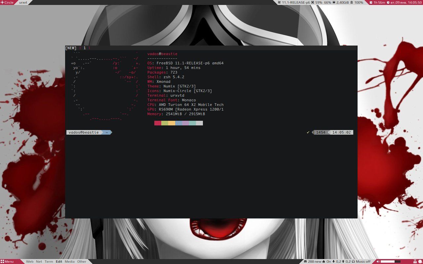The width and height of the screenshot is (423, 264).
Task: Click the network On status text
Action: 328,261
